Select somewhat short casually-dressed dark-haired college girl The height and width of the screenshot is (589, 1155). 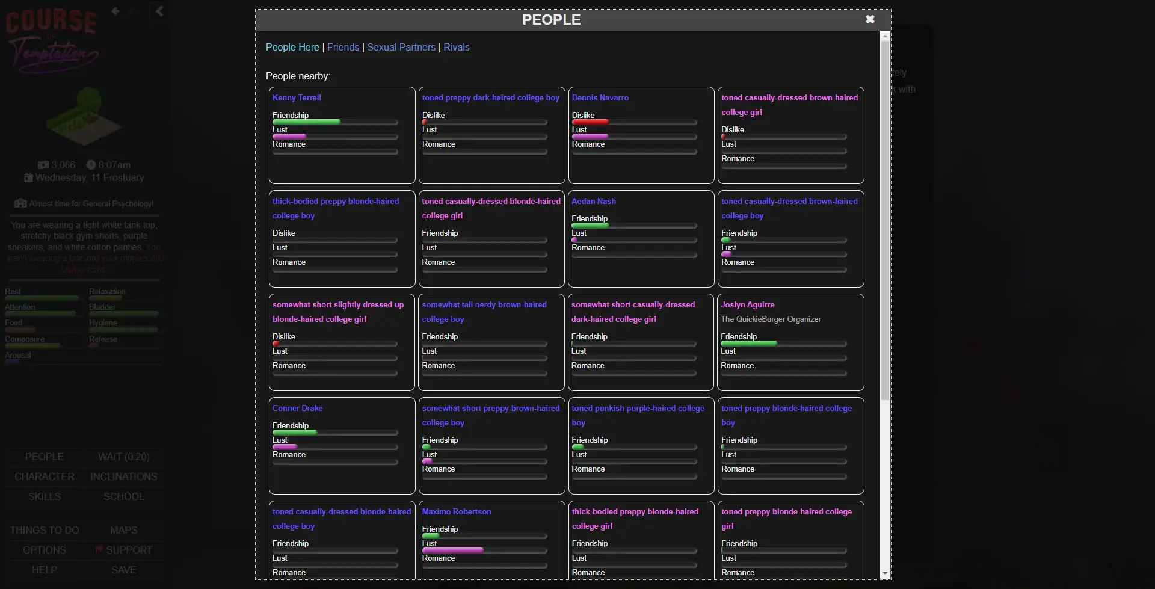[633, 312]
